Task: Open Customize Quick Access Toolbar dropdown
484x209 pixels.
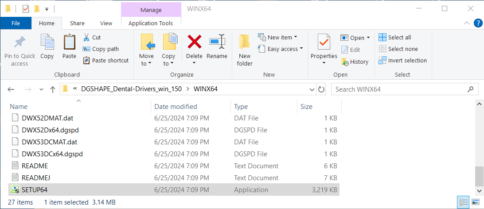Action: 47,9
